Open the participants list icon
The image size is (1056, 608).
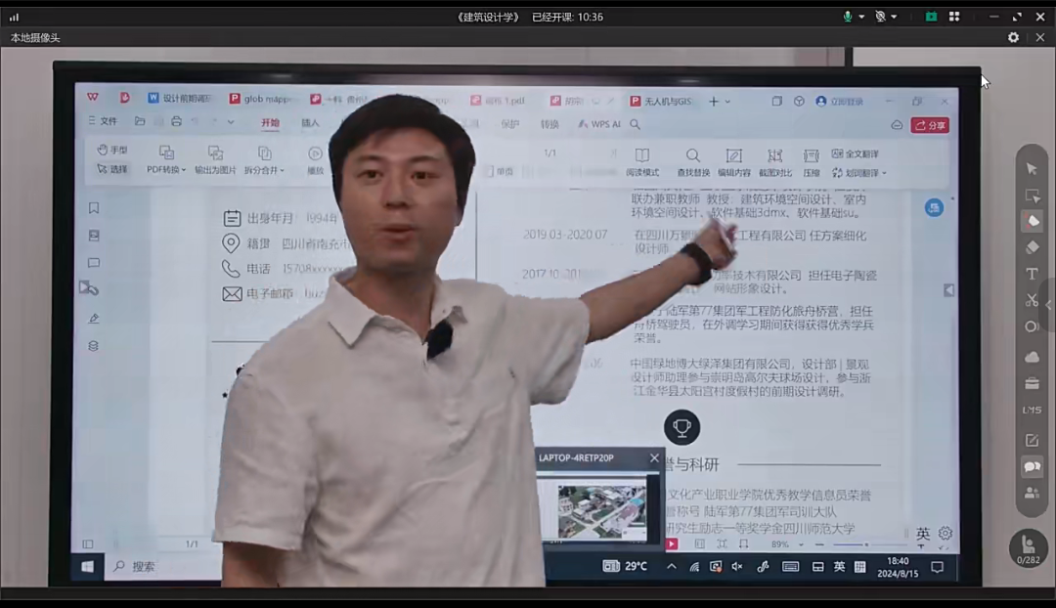tap(1032, 494)
